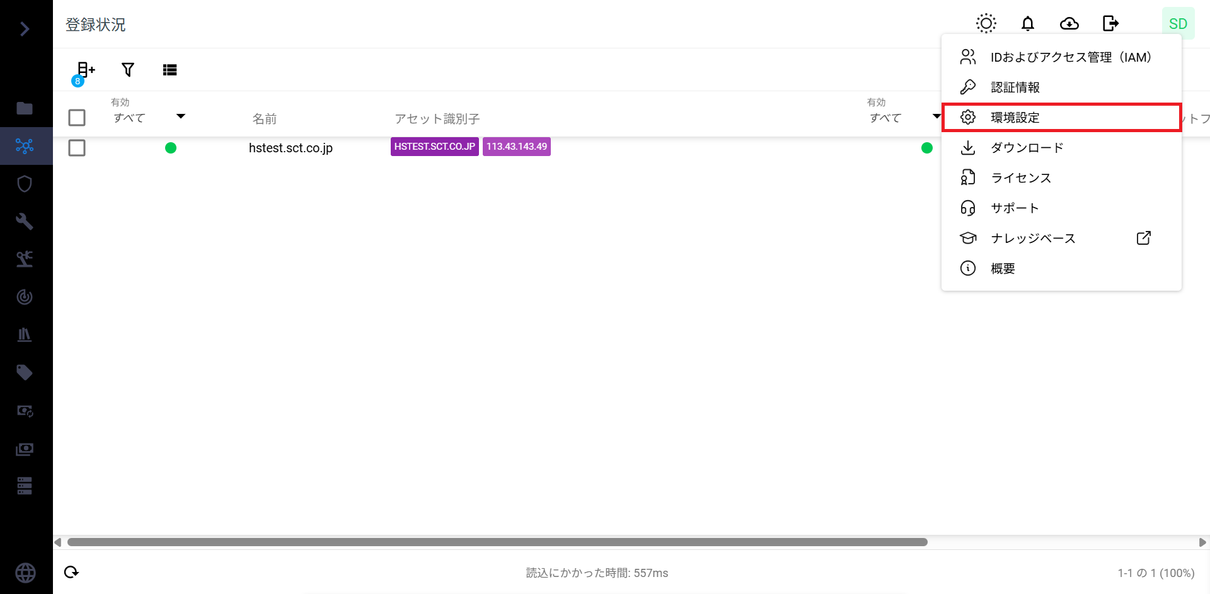Toggle the sun theme icon
Image resolution: width=1210 pixels, height=594 pixels.
(986, 24)
